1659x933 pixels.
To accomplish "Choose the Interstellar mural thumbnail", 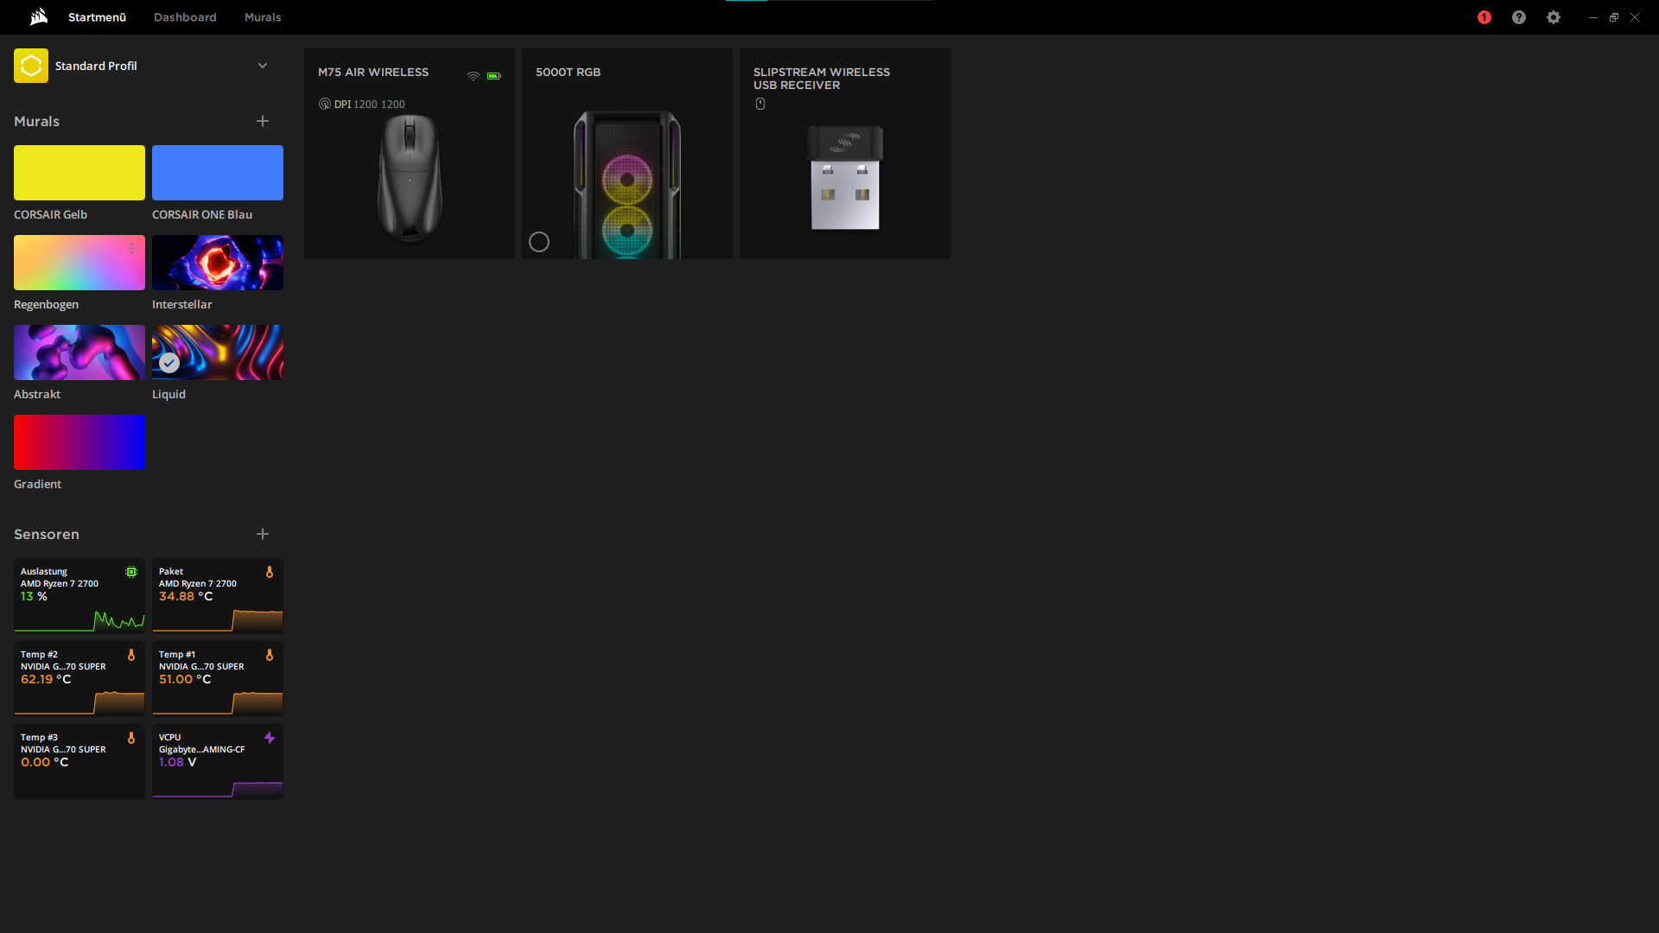I will tap(218, 263).
